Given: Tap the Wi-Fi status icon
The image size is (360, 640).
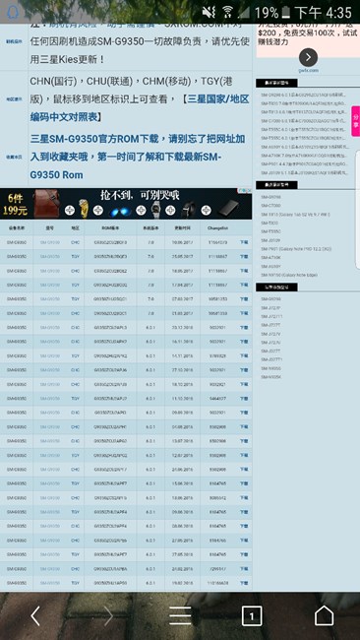Looking at the screenshot, I should click(x=227, y=12).
